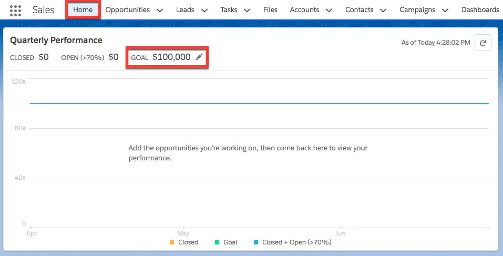Click the add opportunities chart message
Screen dimensions: 503x256
[x=248, y=153]
